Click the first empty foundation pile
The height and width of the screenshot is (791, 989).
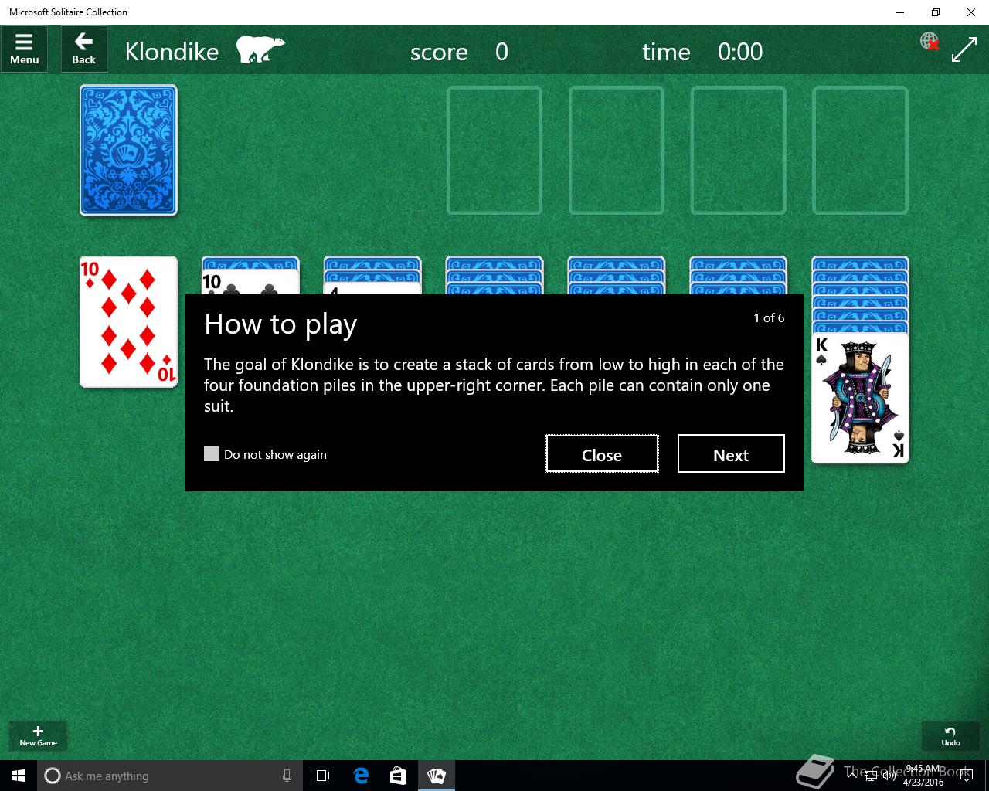click(x=494, y=151)
